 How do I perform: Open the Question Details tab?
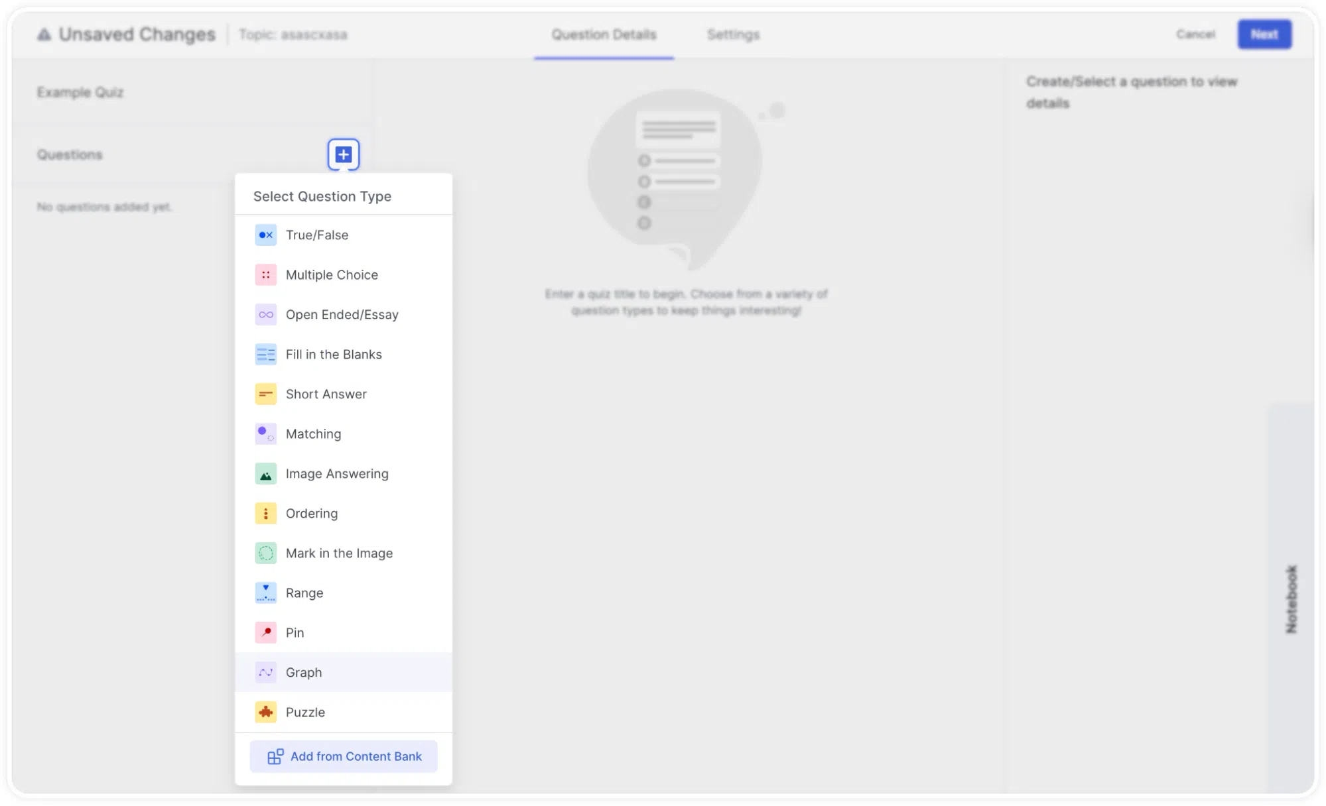click(x=604, y=34)
